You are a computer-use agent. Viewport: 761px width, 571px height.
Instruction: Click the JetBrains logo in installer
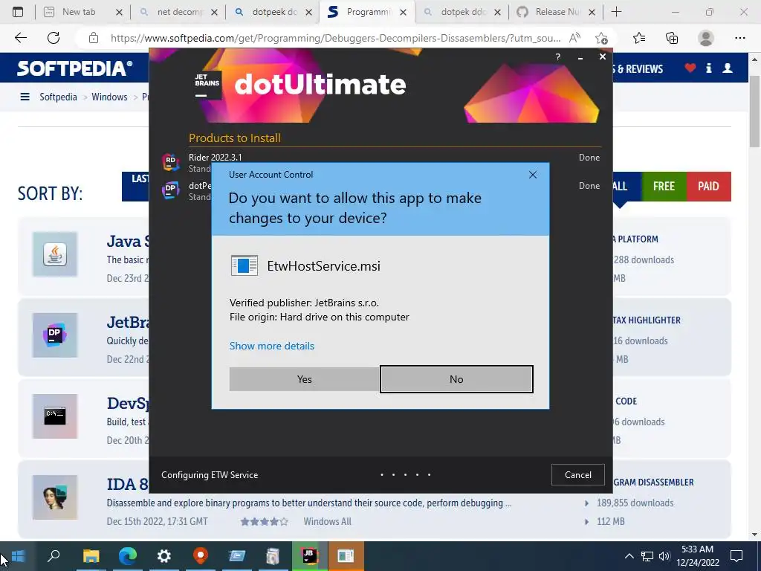207,86
